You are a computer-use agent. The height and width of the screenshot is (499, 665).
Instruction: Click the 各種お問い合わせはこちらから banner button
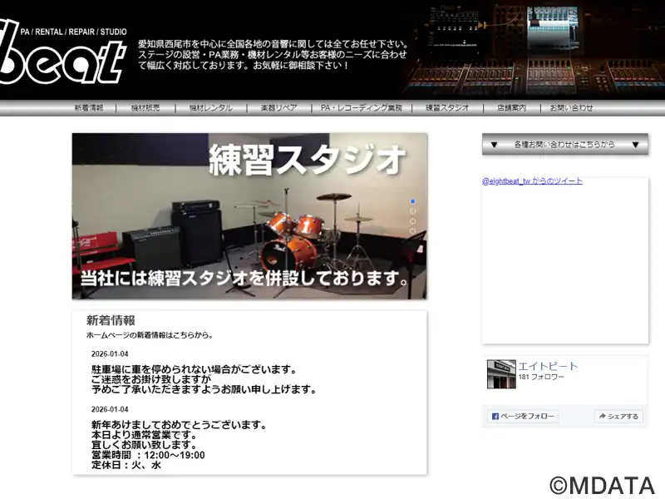565,144
